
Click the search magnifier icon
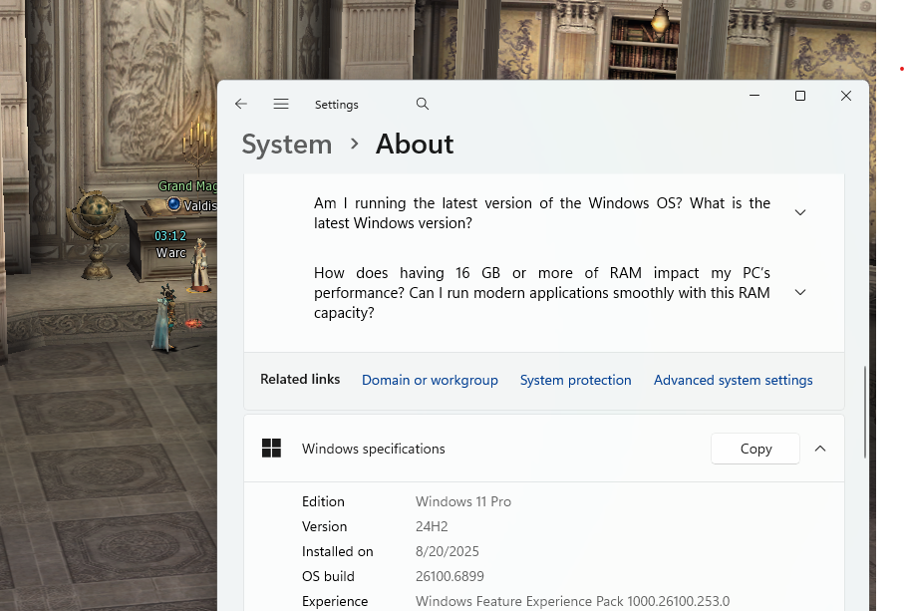423,104
